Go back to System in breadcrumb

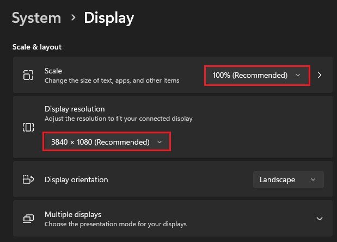point(36,18)
